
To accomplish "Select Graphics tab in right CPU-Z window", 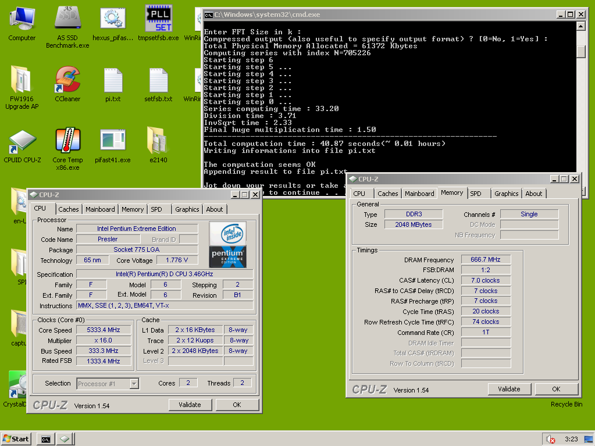I will [x=506, y=194].
